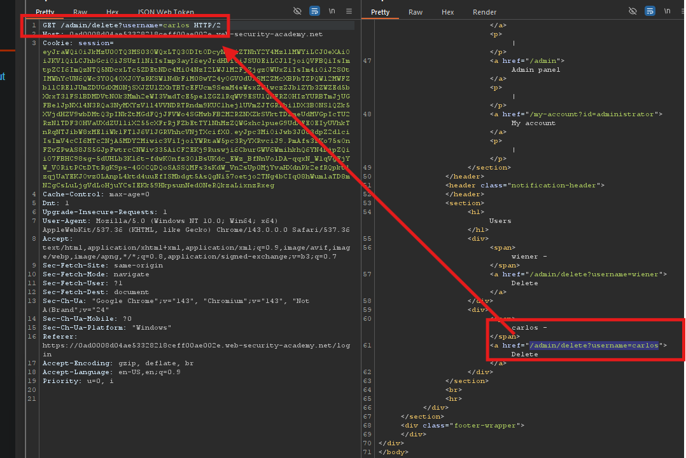Toggle word wrap icon in response panel
This screenshot has height=458, width=686.
click(x=650, y=11)
